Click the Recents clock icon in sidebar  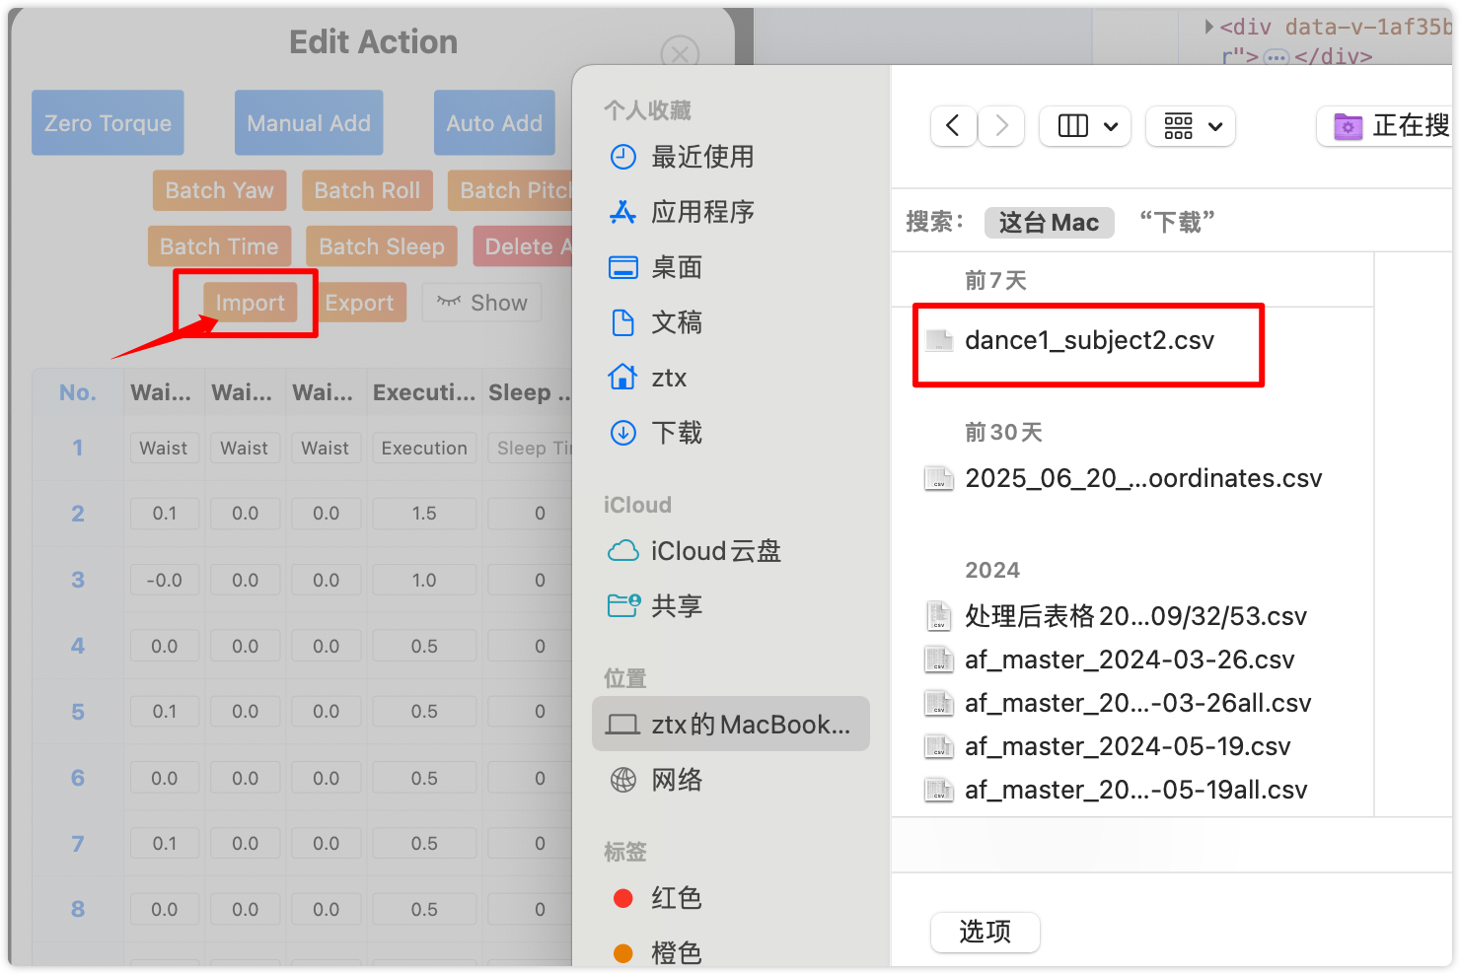coord(623,157)
